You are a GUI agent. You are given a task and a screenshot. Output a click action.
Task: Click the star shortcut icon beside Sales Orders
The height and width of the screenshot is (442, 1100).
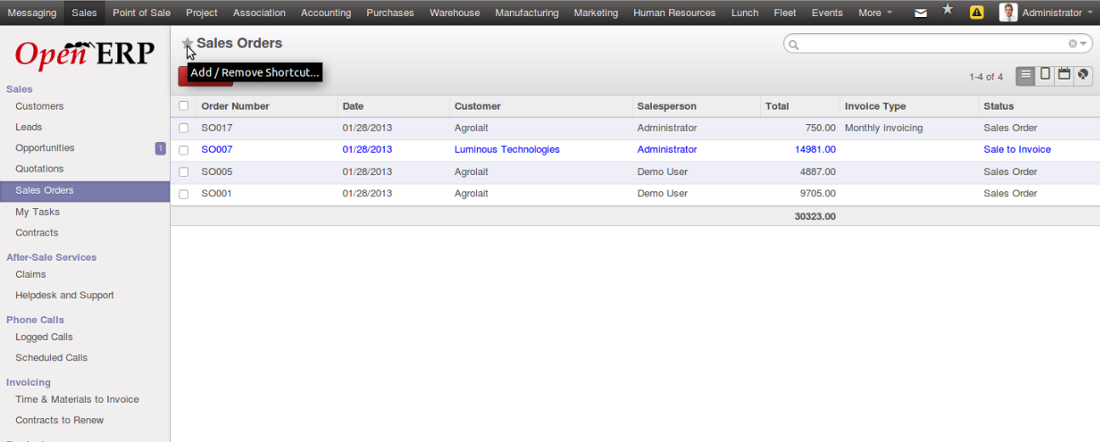point(187,43)
